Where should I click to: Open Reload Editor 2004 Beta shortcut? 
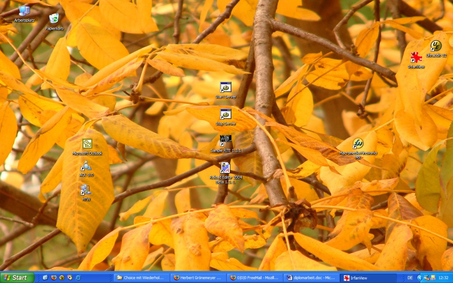[226, 168]
